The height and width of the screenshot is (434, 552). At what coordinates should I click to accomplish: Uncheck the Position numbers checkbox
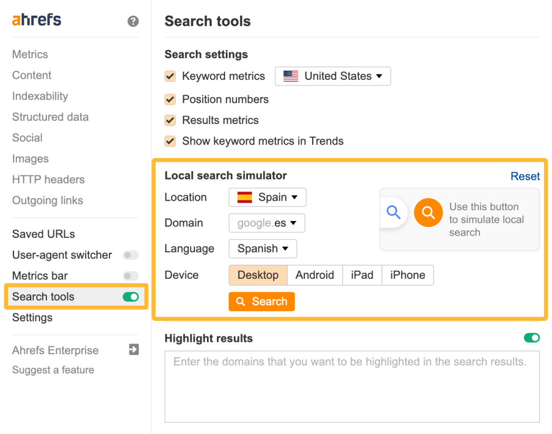pos(170,99)
